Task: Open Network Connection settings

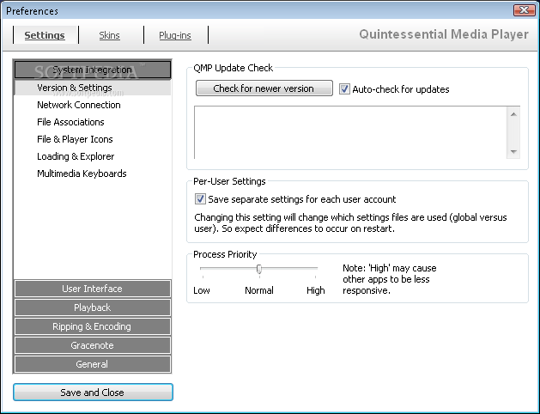Action: 79,105
